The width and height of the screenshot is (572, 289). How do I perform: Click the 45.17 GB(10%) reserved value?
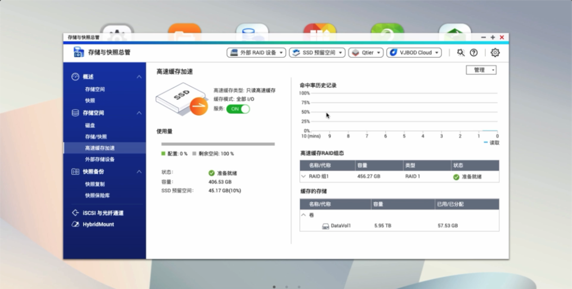pos(225,191)
